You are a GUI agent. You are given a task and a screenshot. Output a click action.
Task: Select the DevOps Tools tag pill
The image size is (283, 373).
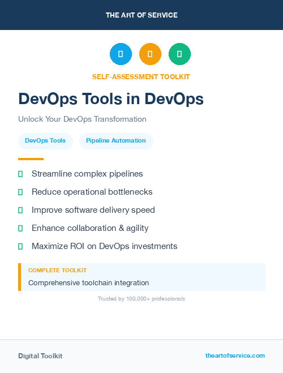pyautogui.click(x=45, y=141)
